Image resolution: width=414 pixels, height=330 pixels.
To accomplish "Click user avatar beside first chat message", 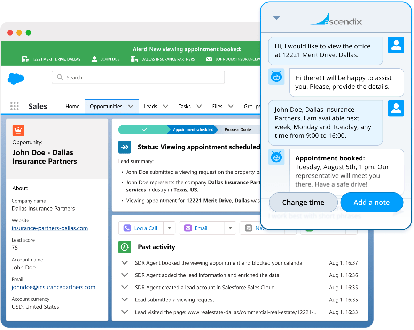I will (x=396, y=45).
